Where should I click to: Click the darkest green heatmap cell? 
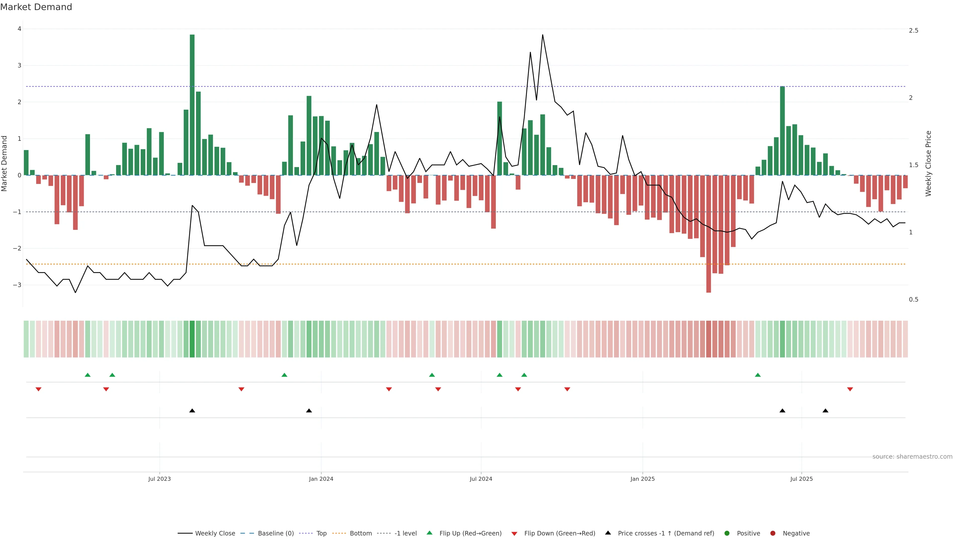click(x=192, y=339)
